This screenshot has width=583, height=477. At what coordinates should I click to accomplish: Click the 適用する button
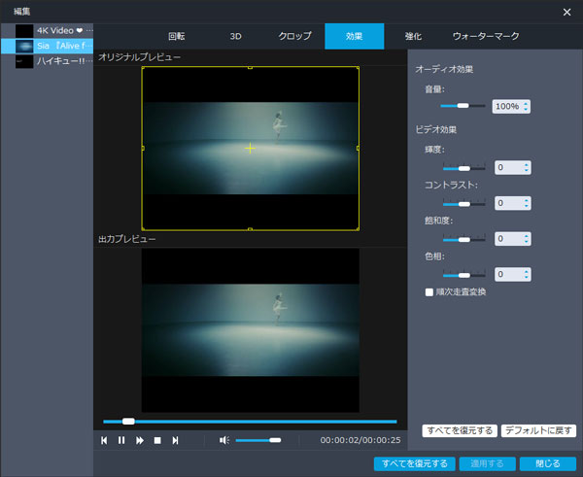click(x=487, y=464)
